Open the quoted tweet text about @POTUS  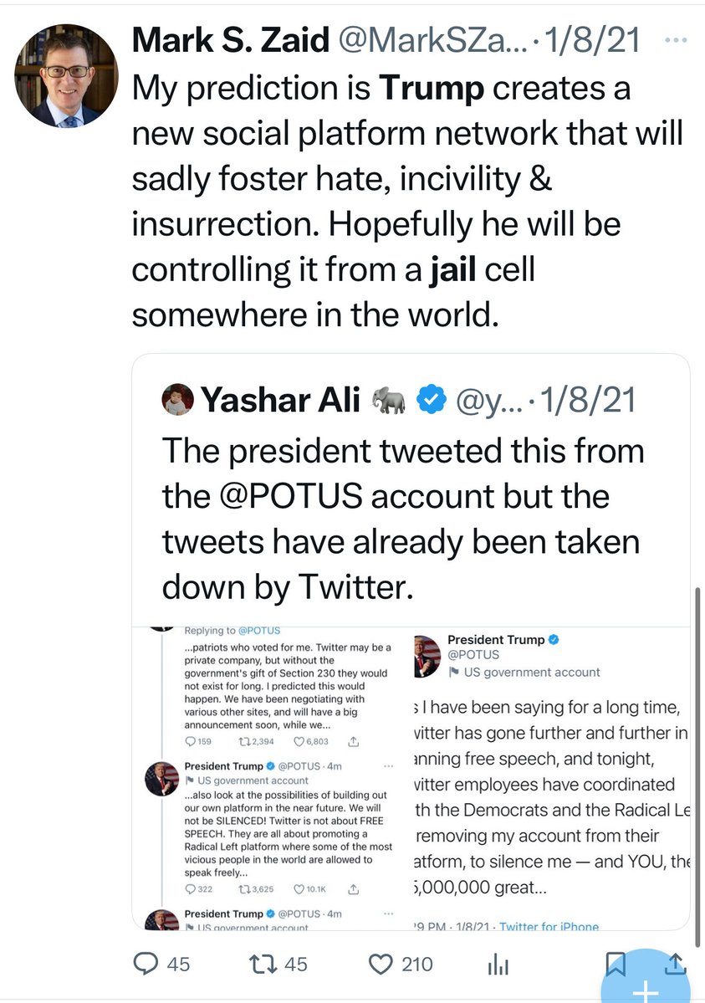403,519
